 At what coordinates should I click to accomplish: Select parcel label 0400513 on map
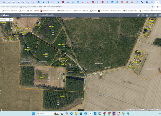point(43,78)
